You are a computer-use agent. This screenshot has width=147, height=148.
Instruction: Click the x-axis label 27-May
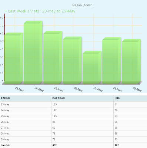click(98, 89)
